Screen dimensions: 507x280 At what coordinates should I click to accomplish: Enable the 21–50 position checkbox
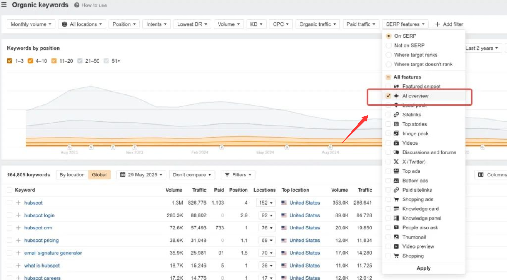(80, 61)
